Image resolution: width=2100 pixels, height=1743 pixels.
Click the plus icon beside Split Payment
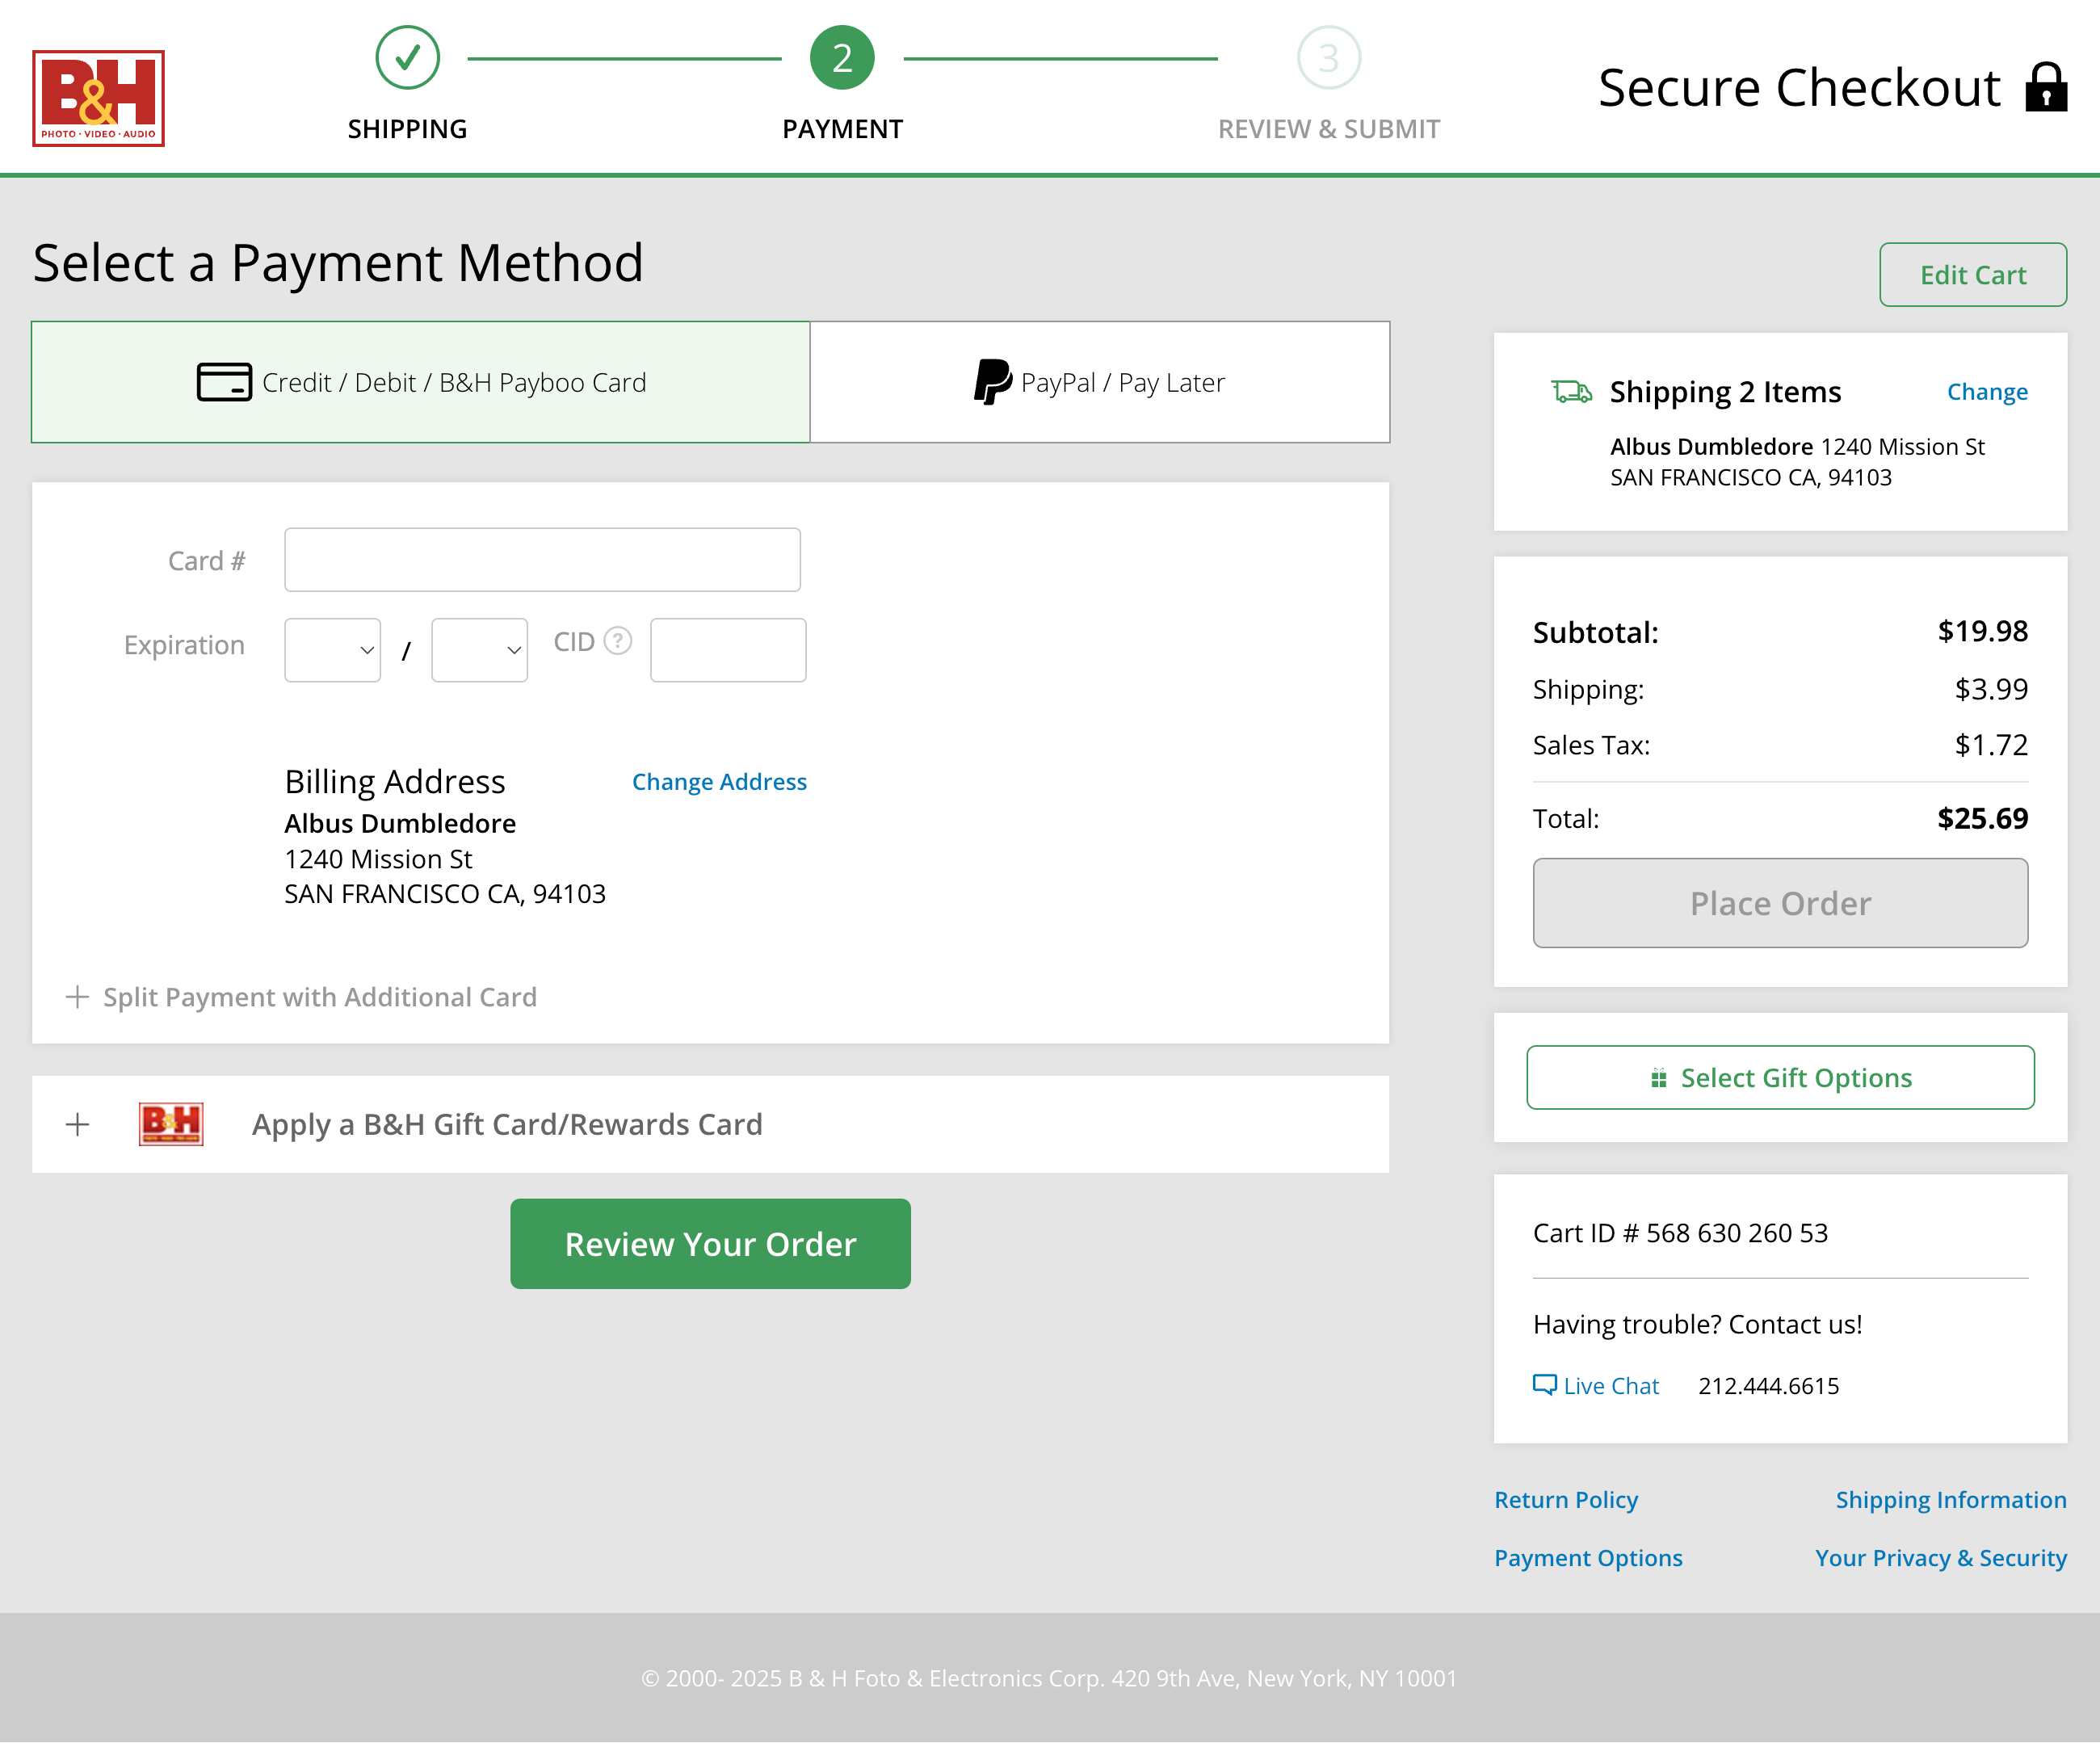[x=77, y=997]
